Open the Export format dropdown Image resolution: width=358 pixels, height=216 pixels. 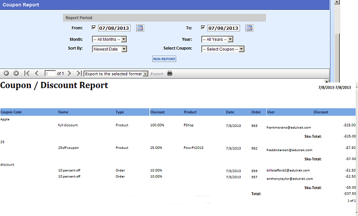point(116,74)
